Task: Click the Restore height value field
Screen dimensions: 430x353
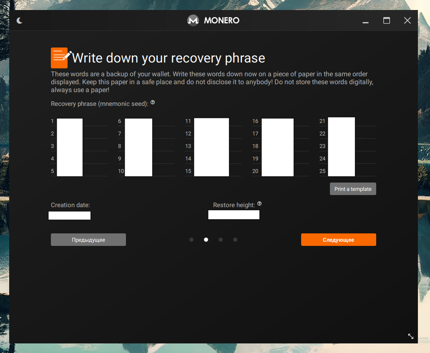Action: [234, 215]
